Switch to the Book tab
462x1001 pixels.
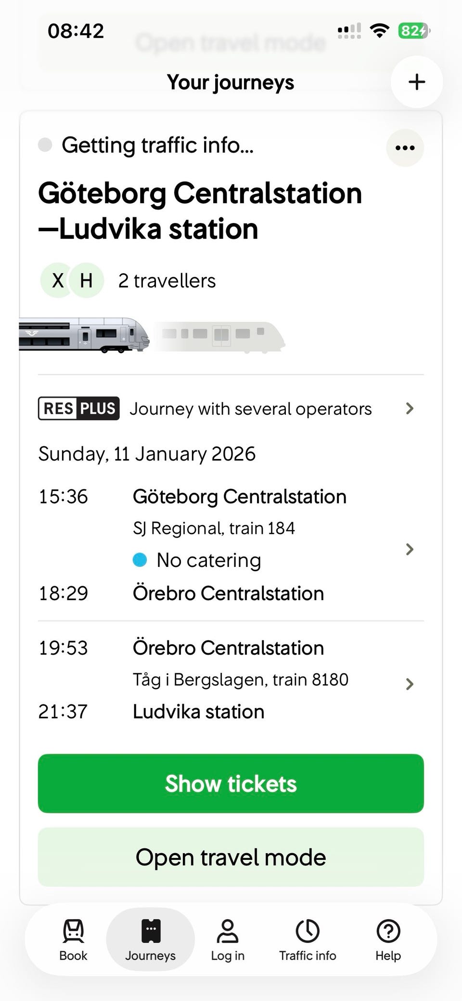pos(73,940)
